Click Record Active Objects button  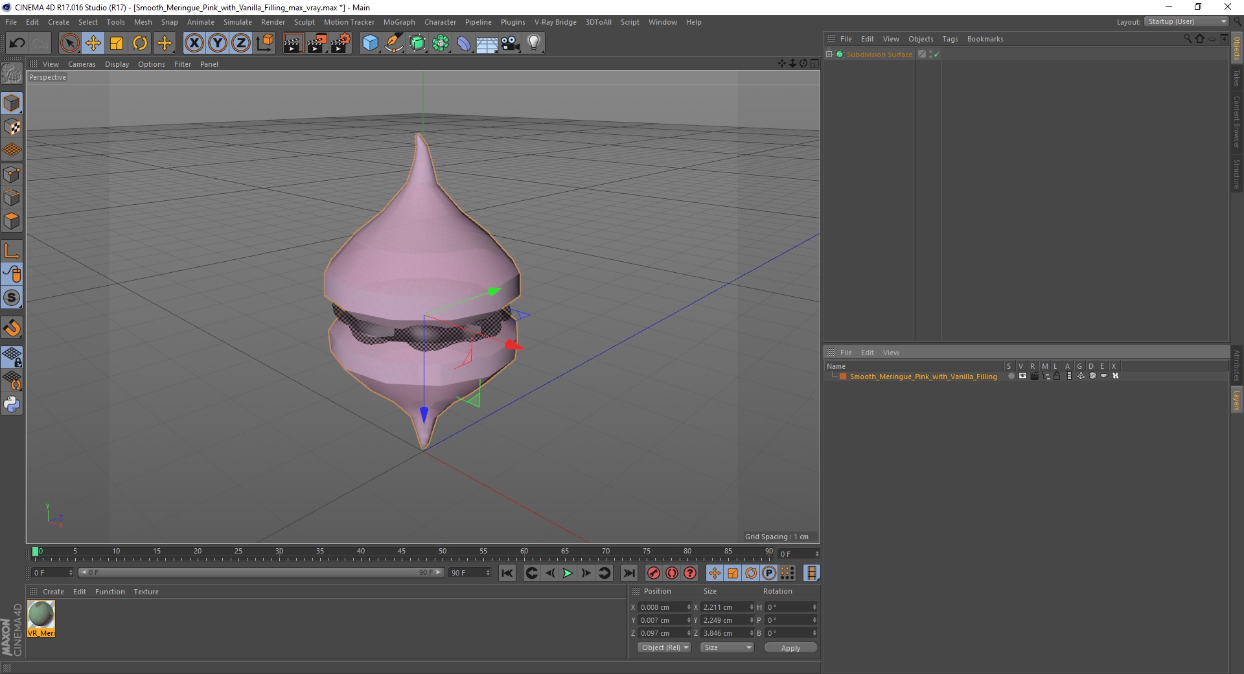(x=654, y=573)
